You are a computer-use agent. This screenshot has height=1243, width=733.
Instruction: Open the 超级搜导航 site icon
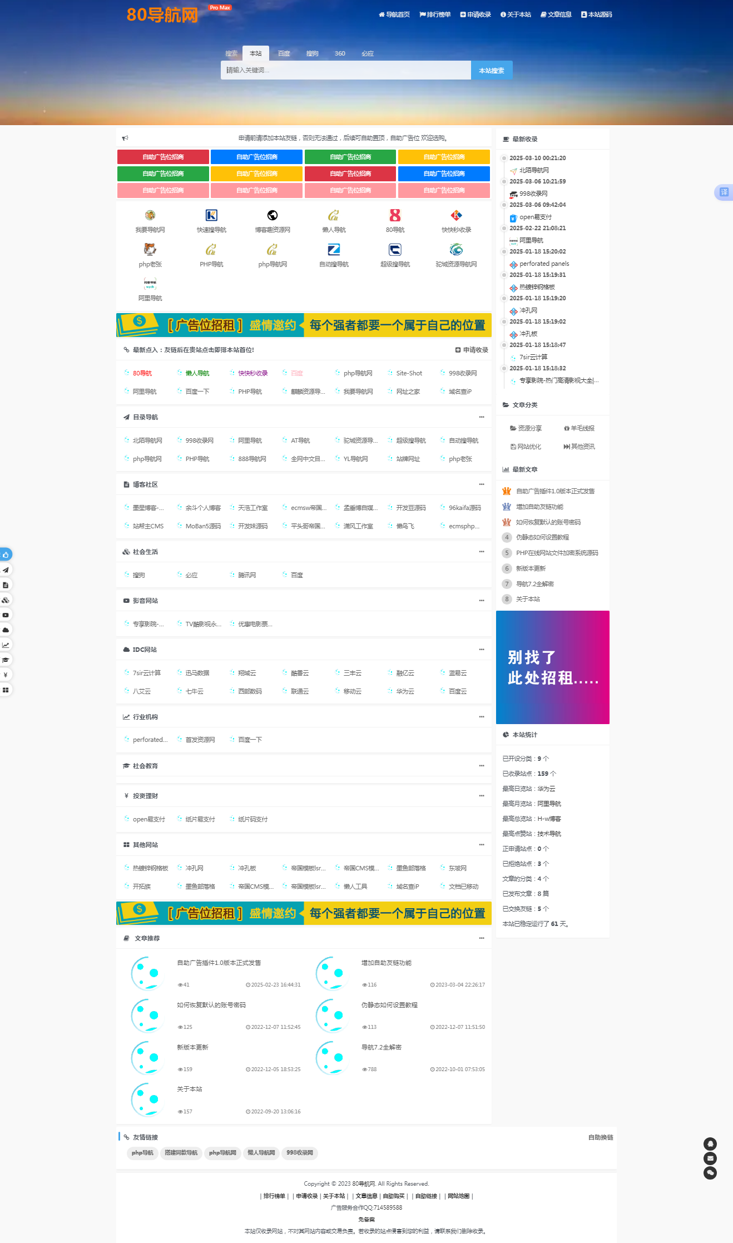[395, 249]
